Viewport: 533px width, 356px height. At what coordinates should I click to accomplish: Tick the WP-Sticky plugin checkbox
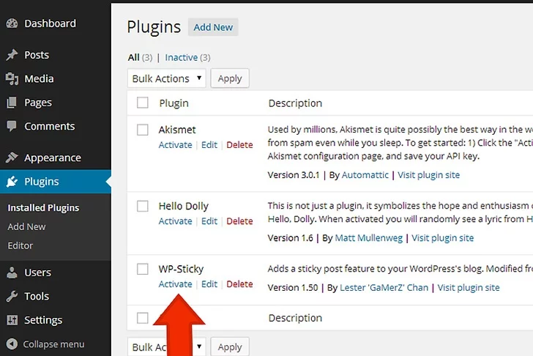(x=143, y=269)
